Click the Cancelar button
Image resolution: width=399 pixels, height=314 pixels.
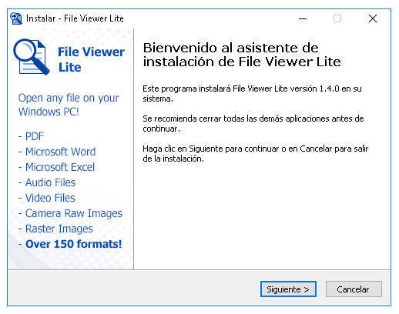pyautogui.click(x=354, y=289)
